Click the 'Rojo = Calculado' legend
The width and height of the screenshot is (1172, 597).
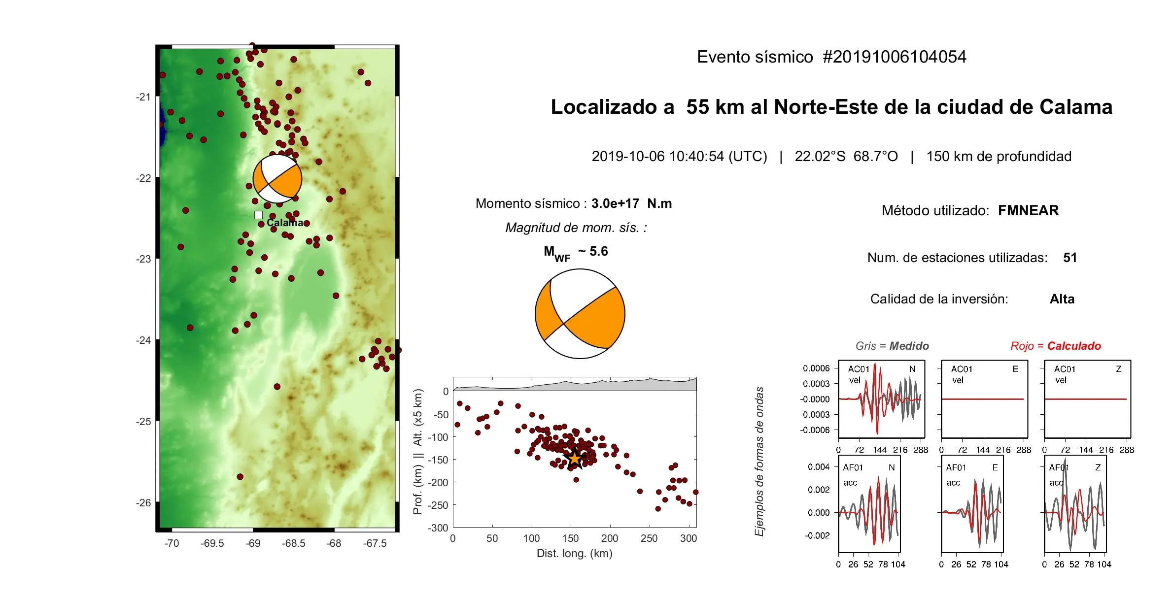[x=1056, y=346]
